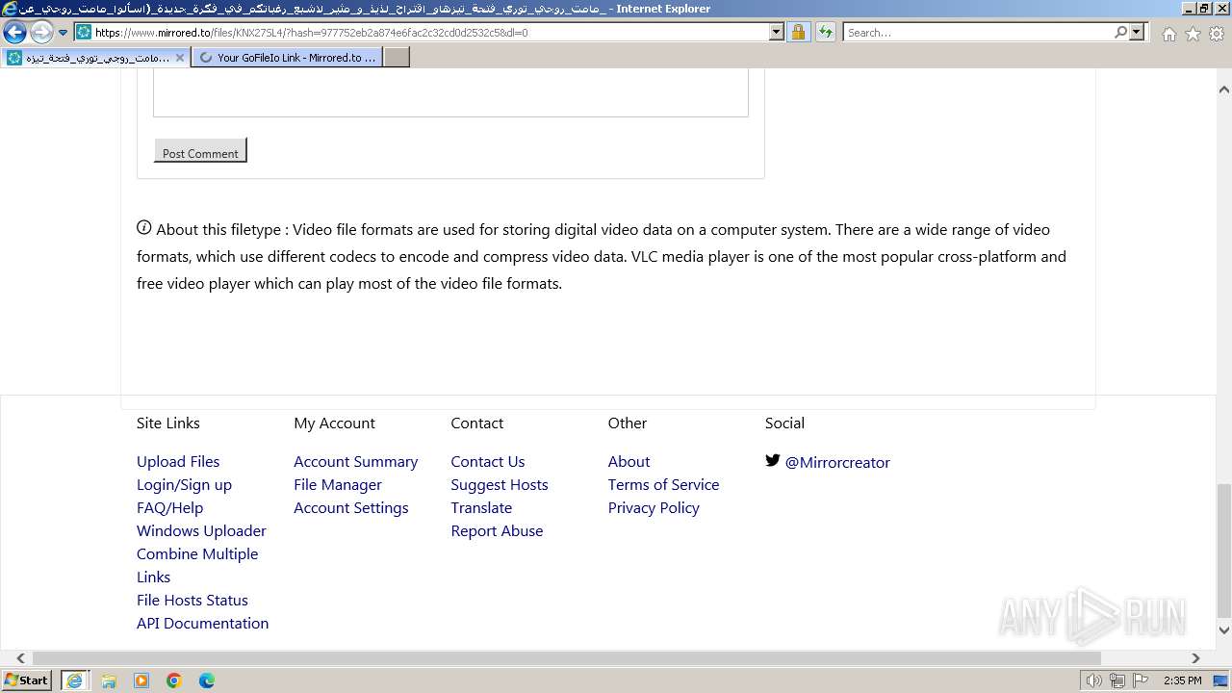The width and height of the screenshot is (1232, 693).
Task: Click the security lock icon
Action: [x=798, y=33]
